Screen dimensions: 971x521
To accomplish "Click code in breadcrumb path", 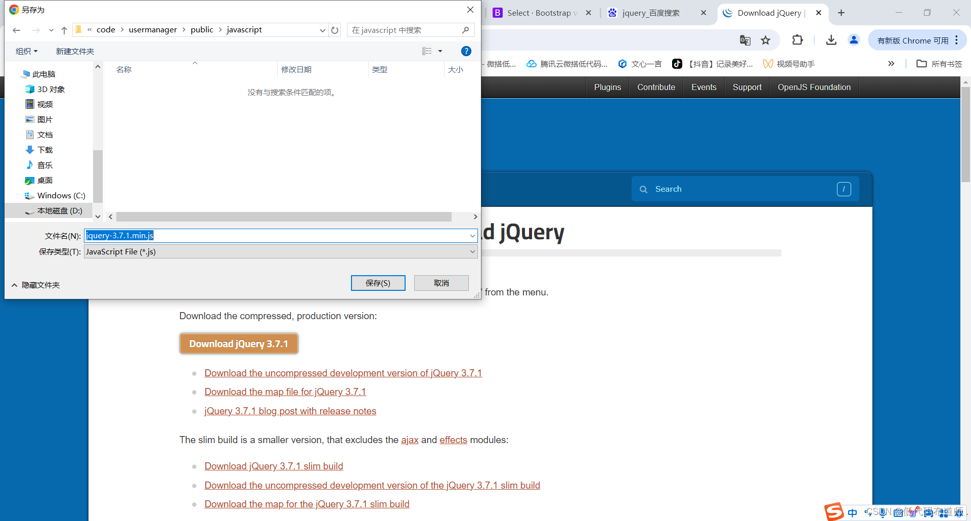I will [106, 30].
